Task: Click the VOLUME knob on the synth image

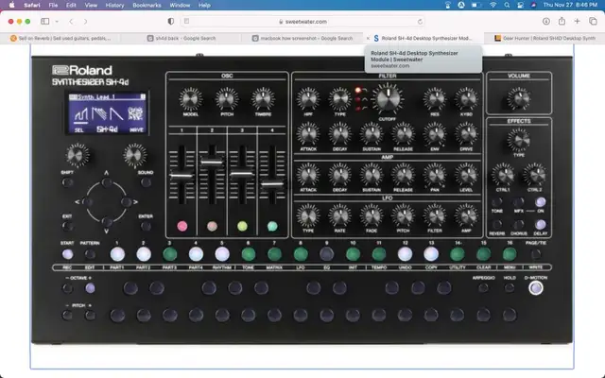Action: pyautogui.click(x=518, y=97)
